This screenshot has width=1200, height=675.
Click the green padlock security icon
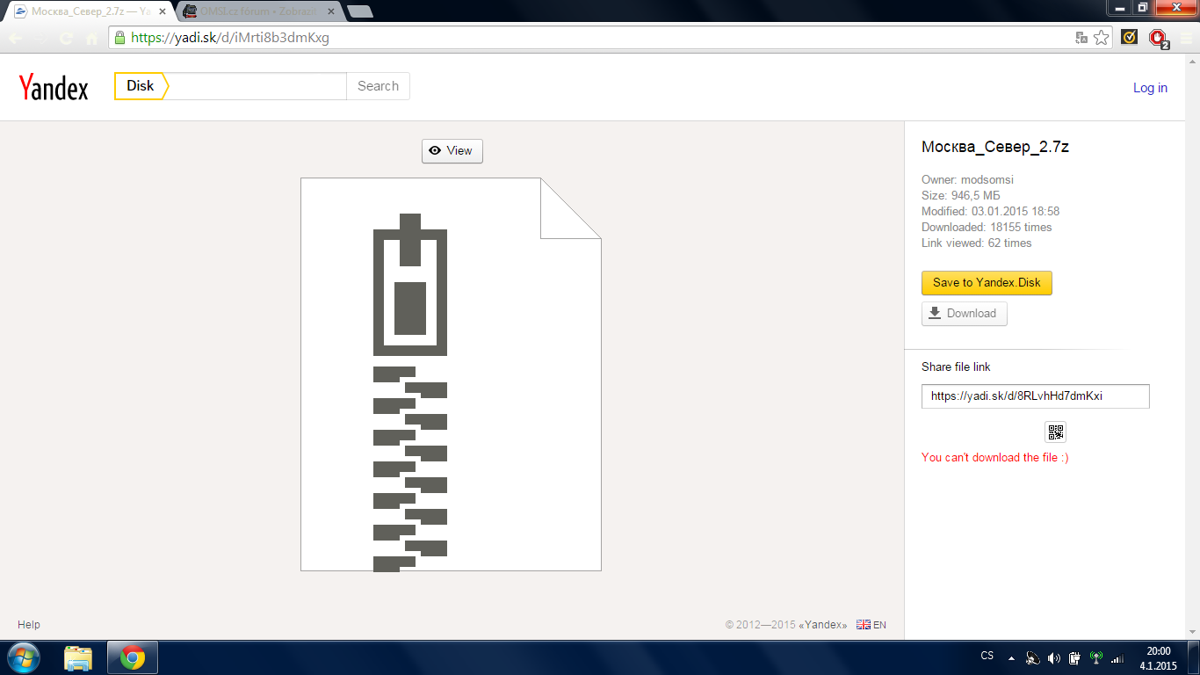(x=119, y=38)
